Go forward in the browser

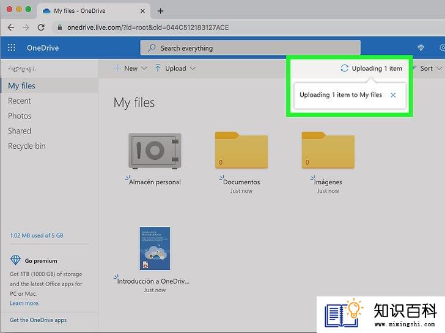[26, 27]
